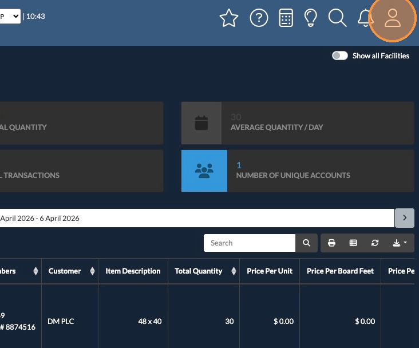The height and width of the screenshot is (348, 419).
Task: Open the help question mark icon
Action: tap(259, 18)
